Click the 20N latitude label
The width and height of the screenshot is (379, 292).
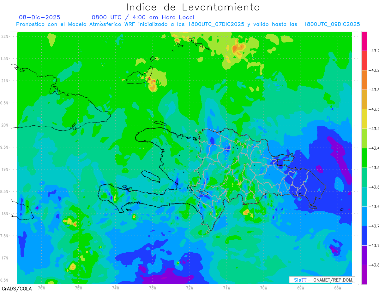coord(5,125)
